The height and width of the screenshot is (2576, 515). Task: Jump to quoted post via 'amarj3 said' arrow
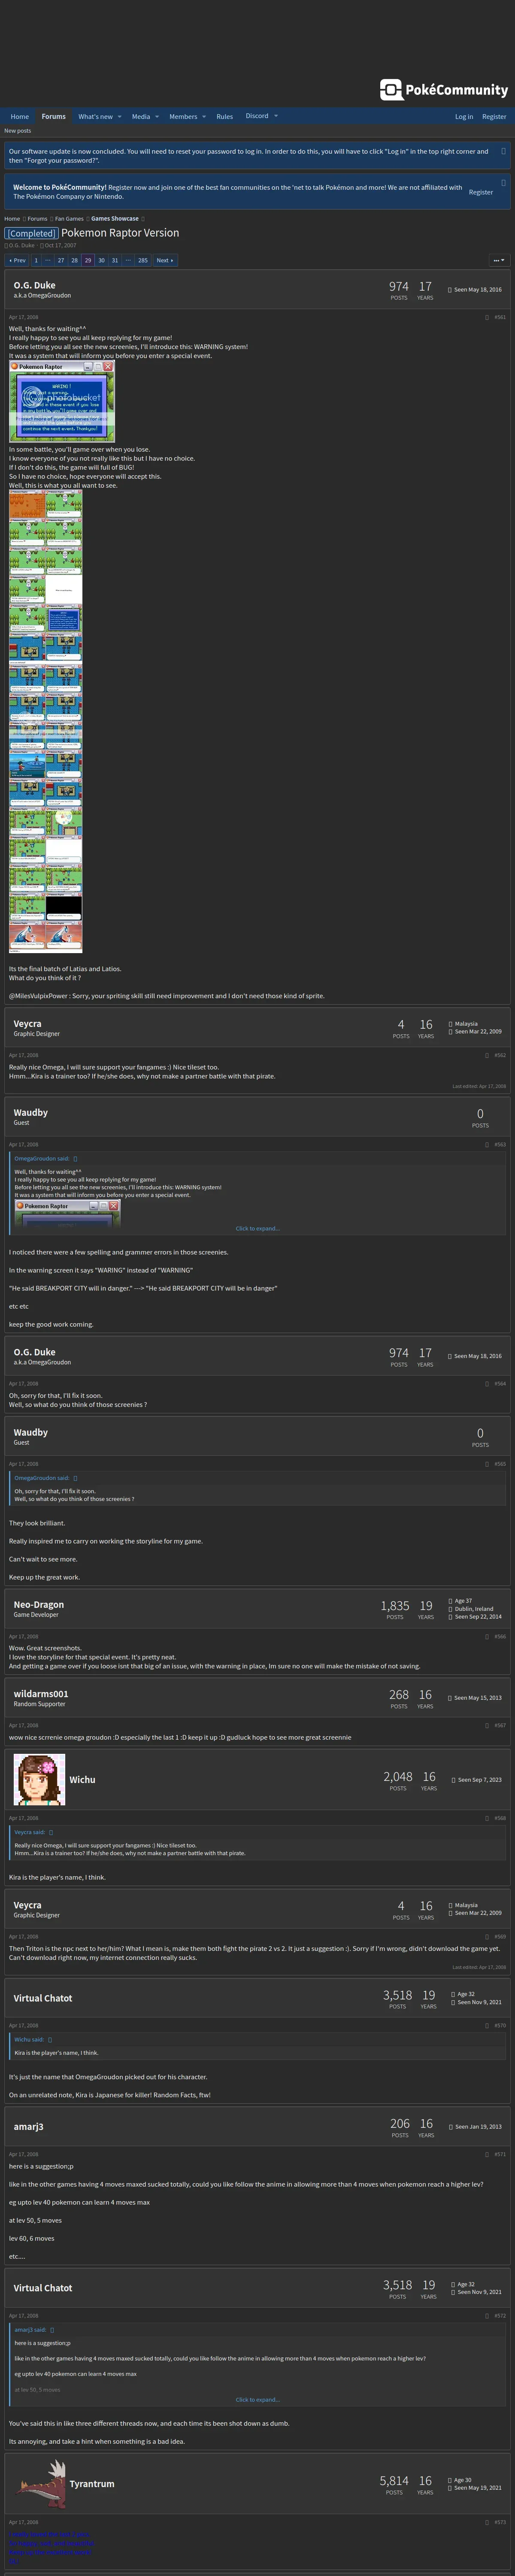pos(52,2330)
